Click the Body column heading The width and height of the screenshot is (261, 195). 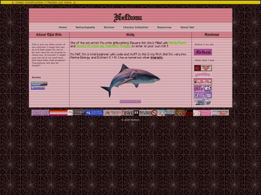coord(130,35)
